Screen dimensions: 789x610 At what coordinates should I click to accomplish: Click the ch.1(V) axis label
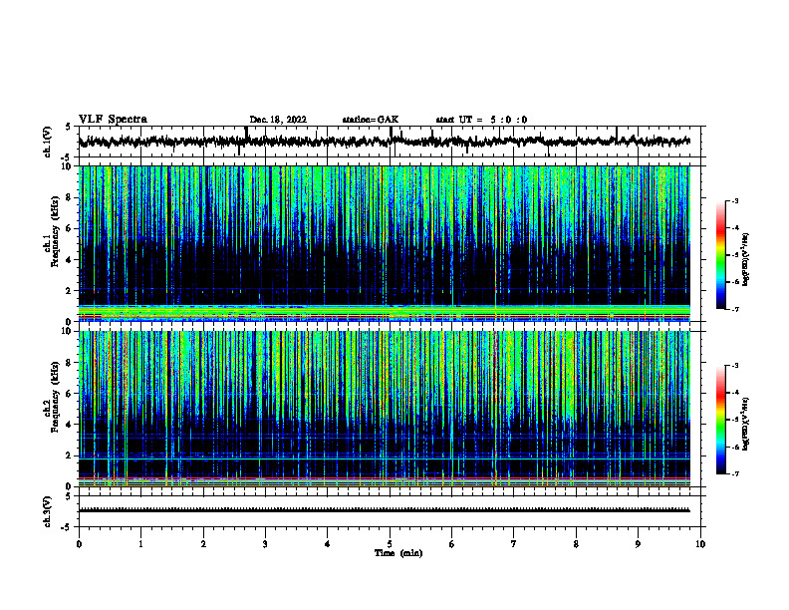tap(48, 142)
